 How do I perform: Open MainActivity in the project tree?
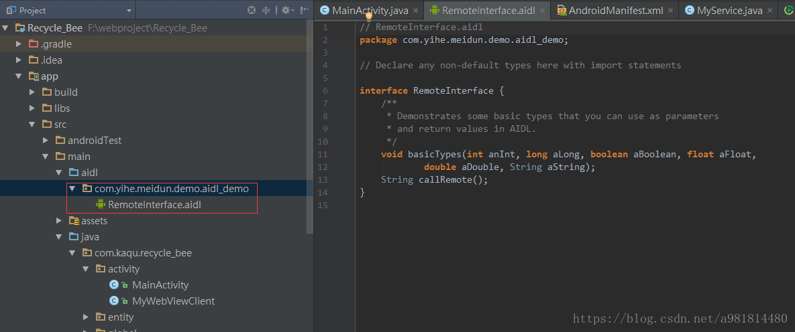160,285
